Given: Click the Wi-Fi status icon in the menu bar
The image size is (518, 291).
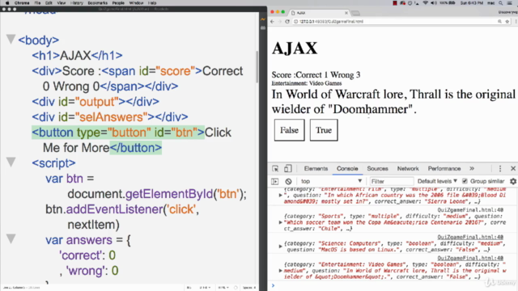Looking at the screenshot, I should click(x=426, y=3).
